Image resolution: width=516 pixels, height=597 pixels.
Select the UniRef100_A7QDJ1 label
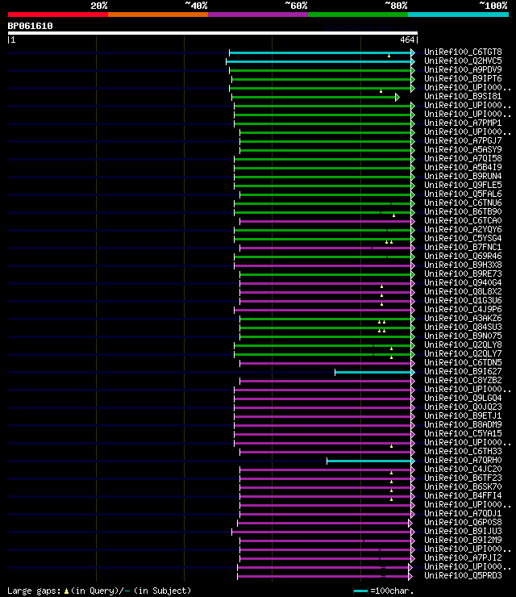[463, 514]
